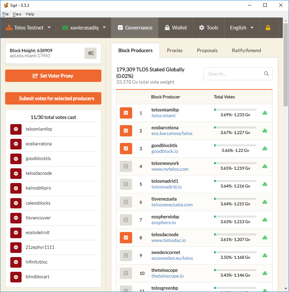This screenshot has height=292, width=289.
Task: Remove blindblocart from votes cast list
Action: coord(16,277)
